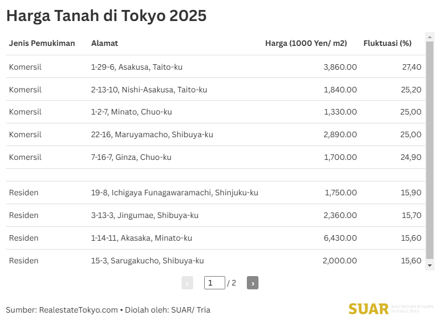
Task: Click the scrollbar up arrow
Action: (x=429, y=37)
